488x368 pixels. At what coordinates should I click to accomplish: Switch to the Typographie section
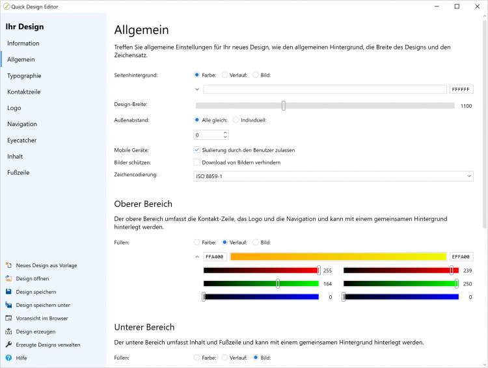24,75
